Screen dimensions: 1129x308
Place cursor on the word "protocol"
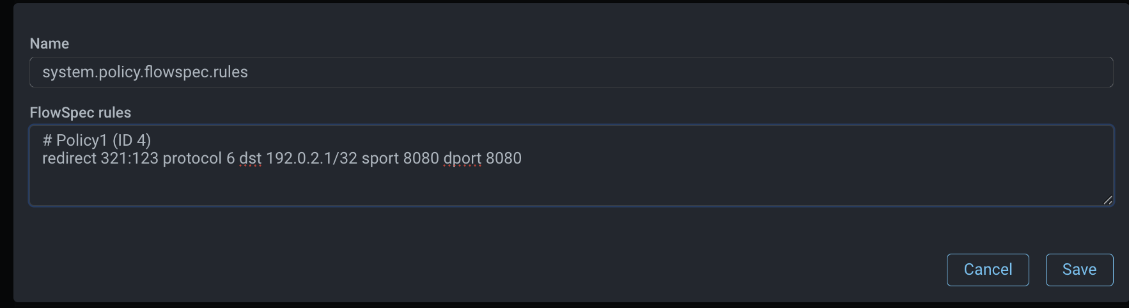point(192,158)
